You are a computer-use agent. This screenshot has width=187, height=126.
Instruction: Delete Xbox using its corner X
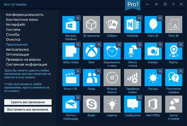[x=98, y=44]
